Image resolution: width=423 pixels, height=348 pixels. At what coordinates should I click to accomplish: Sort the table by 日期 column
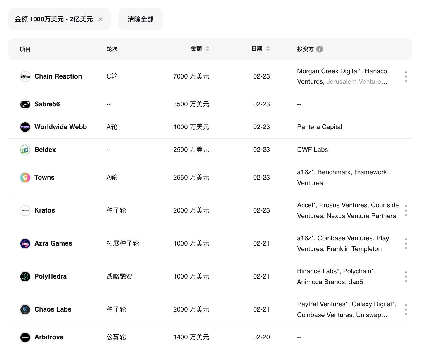pyautogui.click(x=268, y=49)
